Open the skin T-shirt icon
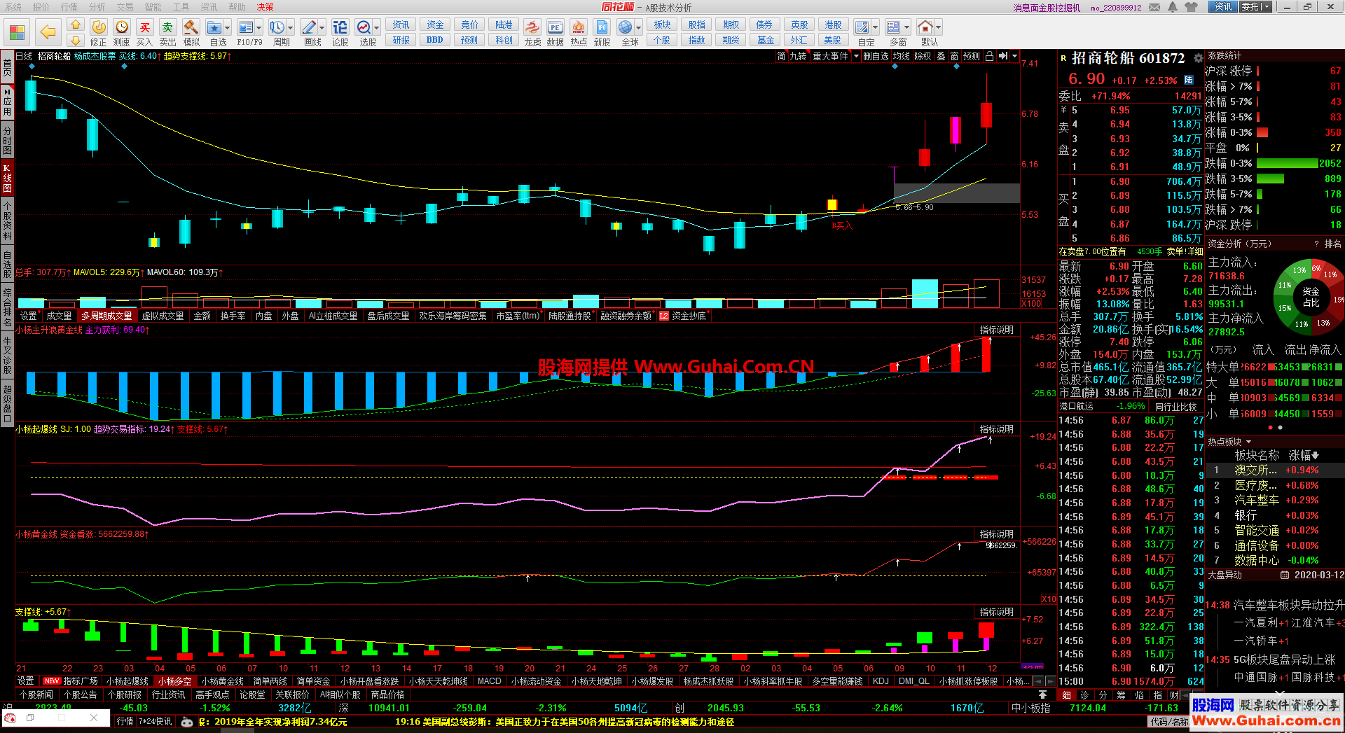The height and width of the screenshot is (733, 1345). tap(1192, 7)
